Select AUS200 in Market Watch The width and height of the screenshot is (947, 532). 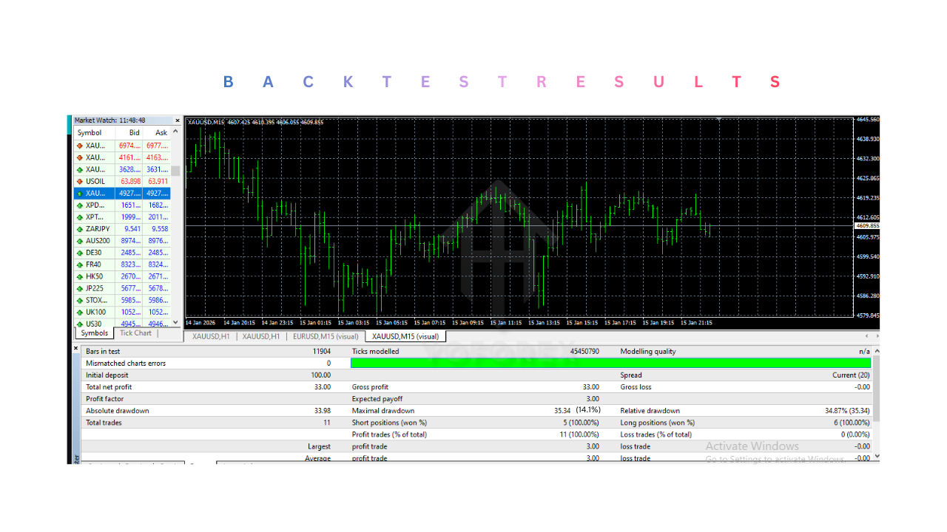97,241
